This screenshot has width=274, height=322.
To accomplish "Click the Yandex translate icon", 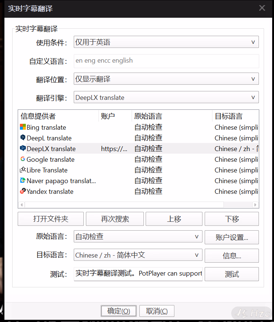I will [23, 191].
